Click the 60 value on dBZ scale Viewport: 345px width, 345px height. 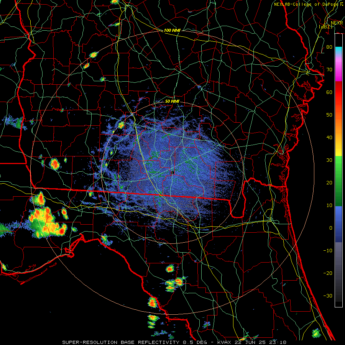click(329, 92)
